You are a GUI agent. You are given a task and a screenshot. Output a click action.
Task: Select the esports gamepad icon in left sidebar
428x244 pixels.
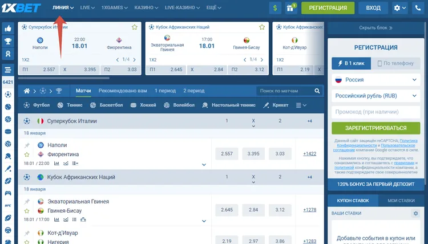click(8, 193)
